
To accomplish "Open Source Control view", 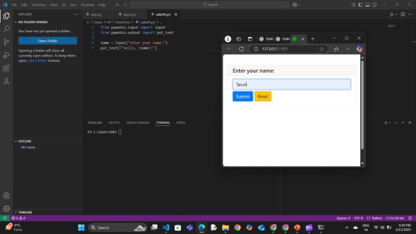I will click(x=6, y=42).
